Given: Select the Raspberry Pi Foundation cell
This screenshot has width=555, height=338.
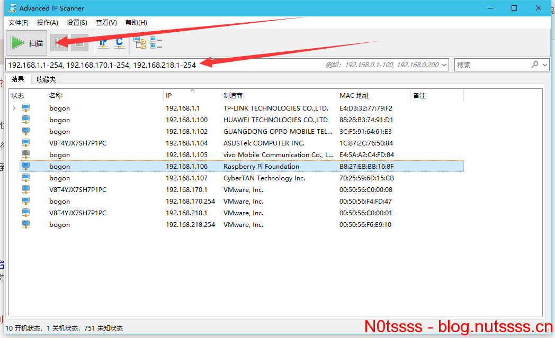Looking at the screenshot, I should pos(261,167).
